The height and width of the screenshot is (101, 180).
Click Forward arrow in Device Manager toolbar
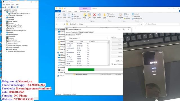(x=5, y=7)
